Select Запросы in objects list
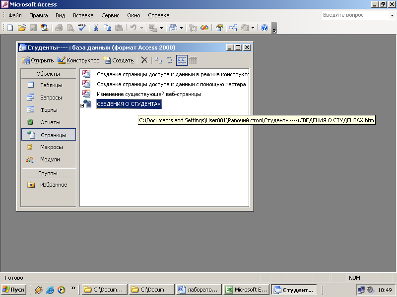397x297 pixels. coord(48,98)
